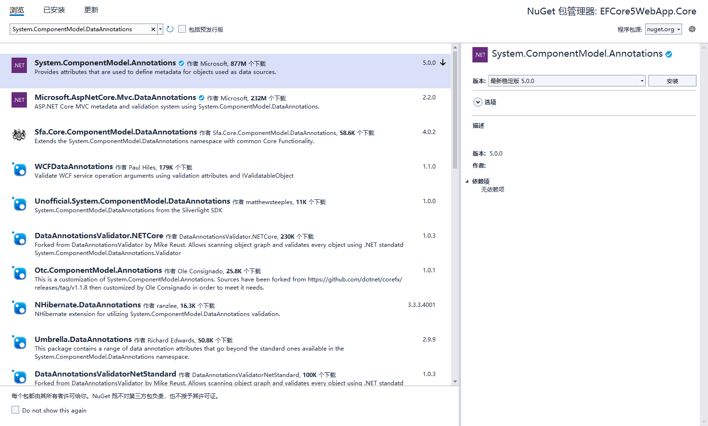This screenshot has width=708, height=426.
Task: Click the package list scroll down arrow
Action: pos(455,382)
